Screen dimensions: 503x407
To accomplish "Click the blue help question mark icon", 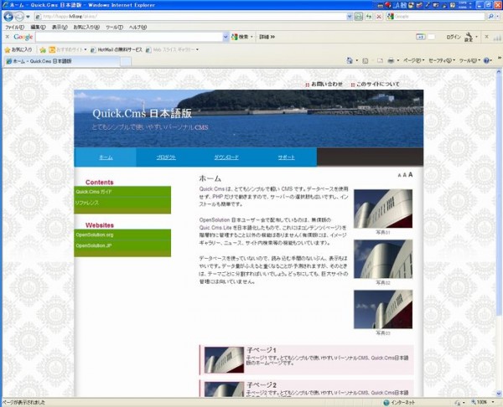I will [x=486, y=61].
